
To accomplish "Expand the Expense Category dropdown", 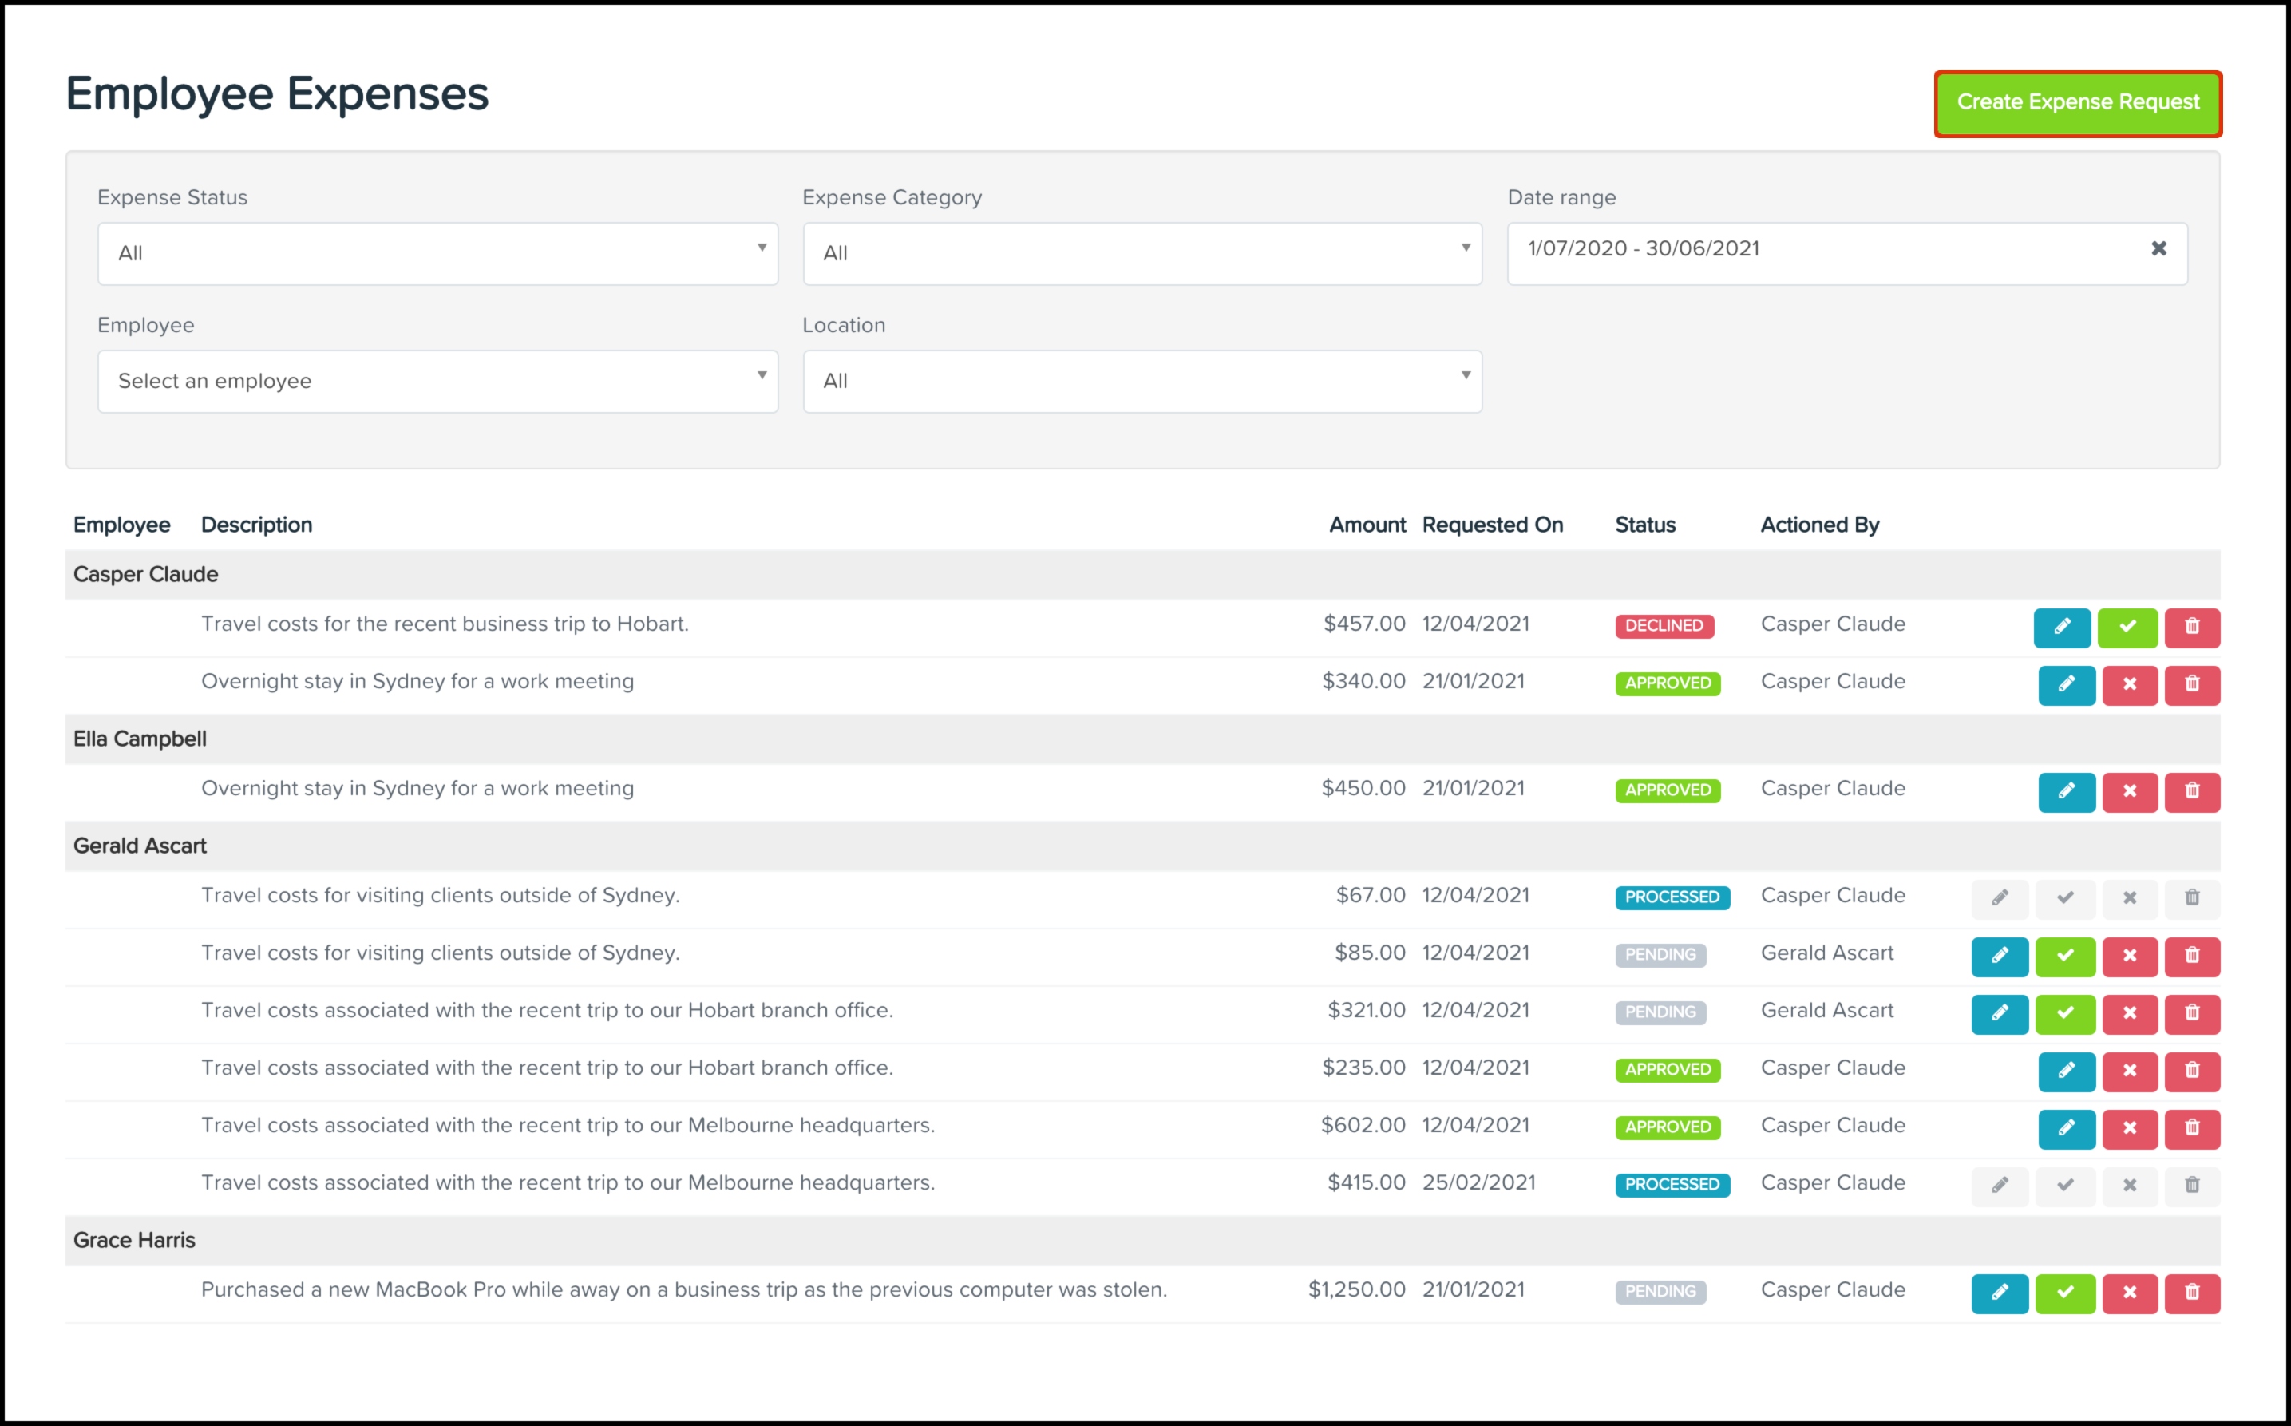I will coord(1142,253).
